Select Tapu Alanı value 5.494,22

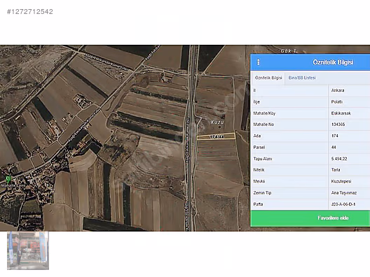[339, 159]
